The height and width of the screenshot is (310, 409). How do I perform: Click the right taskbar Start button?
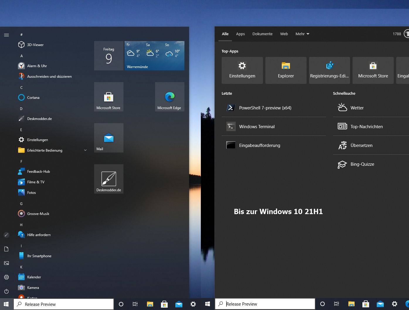coord(208,304)
